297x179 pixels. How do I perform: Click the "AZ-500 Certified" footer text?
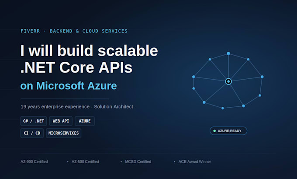pyautogui.click(x=85, y=161)
